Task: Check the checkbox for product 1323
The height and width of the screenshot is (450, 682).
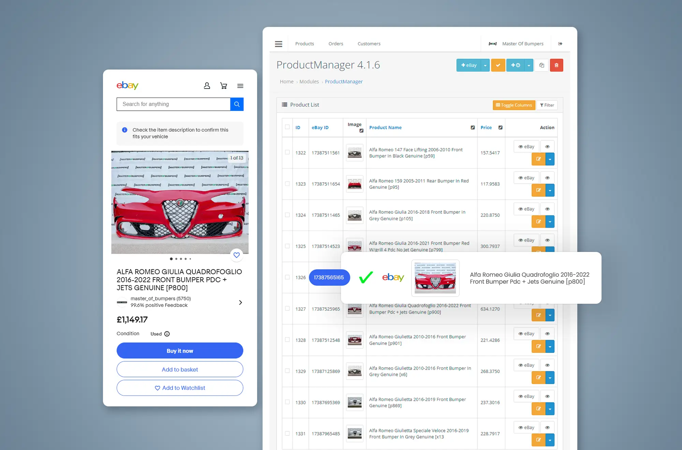Action: (x=287, y=184)
